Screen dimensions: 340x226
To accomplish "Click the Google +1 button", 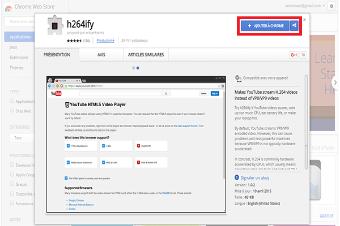I will pyautogui.click(x=294, y=55).
